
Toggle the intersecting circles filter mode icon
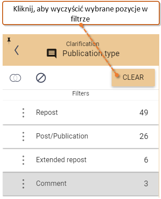(x=15, y=78)
